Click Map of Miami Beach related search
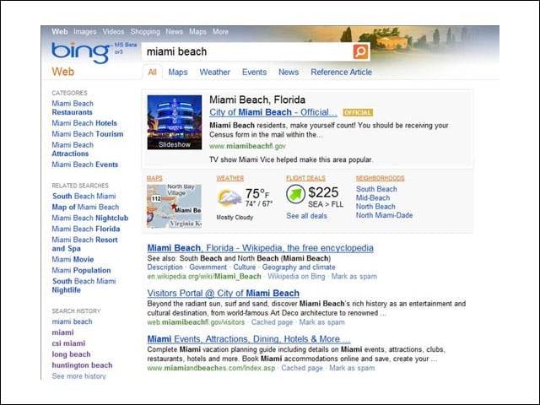540x405 pixels. click(85, 207)
